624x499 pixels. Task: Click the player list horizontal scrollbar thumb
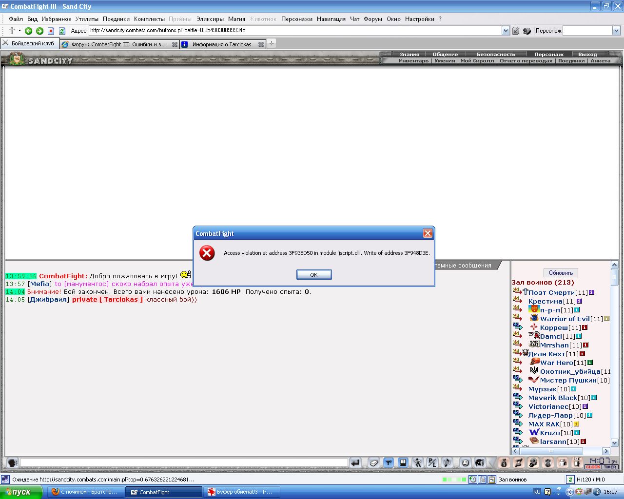[x=551, y=451]
